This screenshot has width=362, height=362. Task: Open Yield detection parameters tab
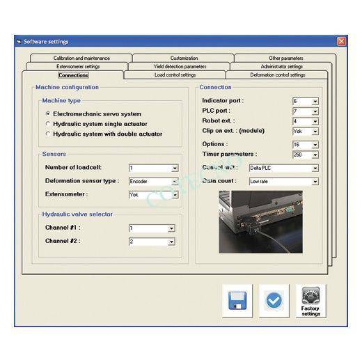point(180,67)
